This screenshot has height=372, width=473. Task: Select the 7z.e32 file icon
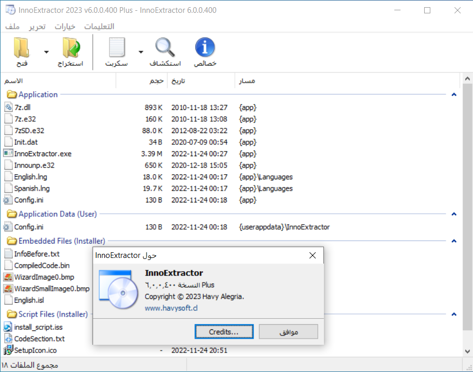click(x=8, y=119)
